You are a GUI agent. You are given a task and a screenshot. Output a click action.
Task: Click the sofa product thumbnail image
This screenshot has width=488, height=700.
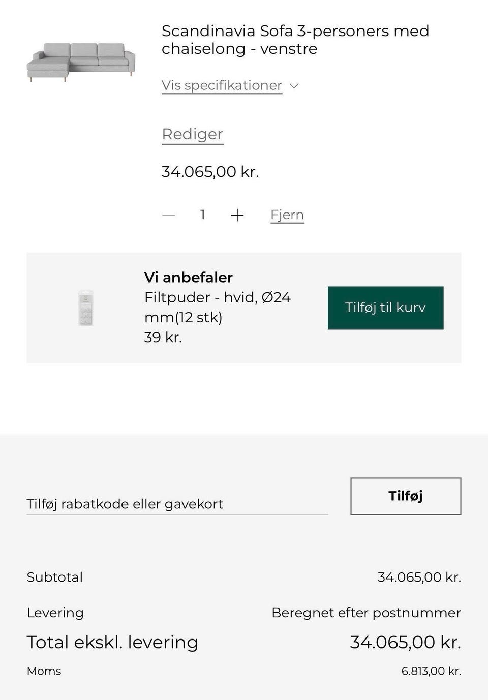pos(81,61)
